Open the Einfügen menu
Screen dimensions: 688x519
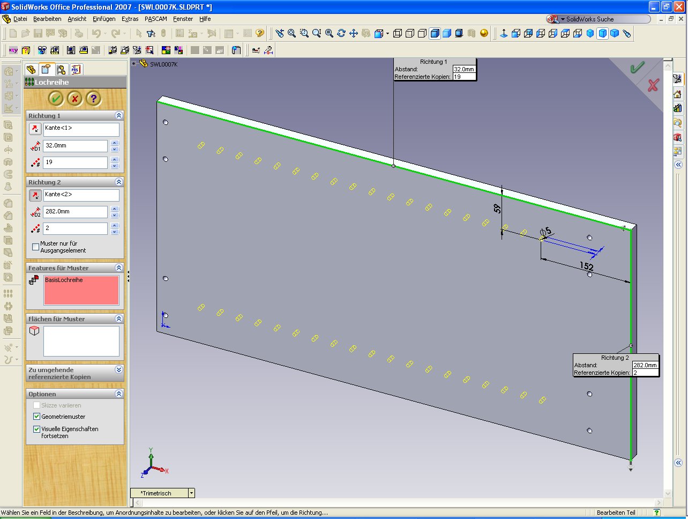pyautogui.click(x=103, y=19)
